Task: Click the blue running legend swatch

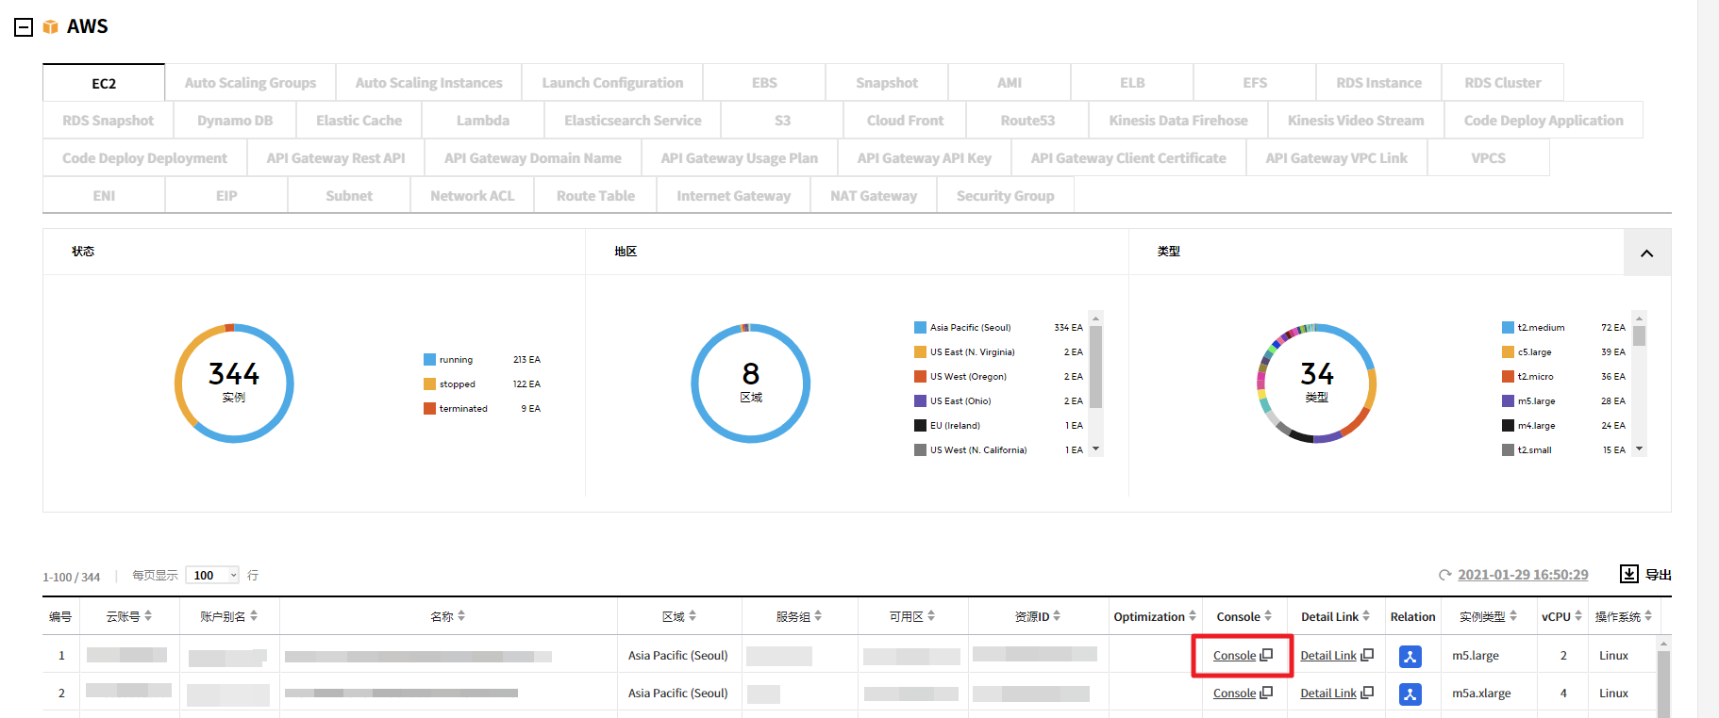Action: pyautogui.click(x=429, y=360)
